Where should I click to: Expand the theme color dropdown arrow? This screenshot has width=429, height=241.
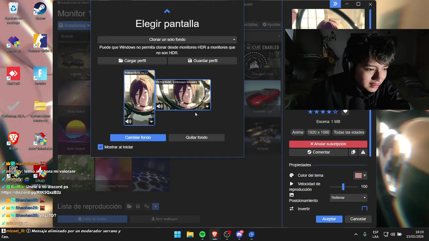[x=365, y=175]
